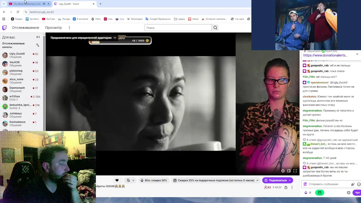Mute the YouTube tab audio icon
This screenshot has width=361, height=203.
44,4
